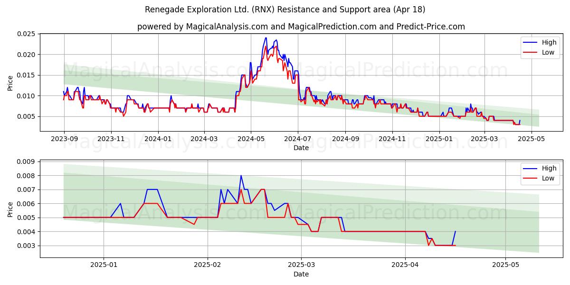570x285 pixels.
Task: Click 2025-03 tick label on lower chart
Action: (302, 265)
